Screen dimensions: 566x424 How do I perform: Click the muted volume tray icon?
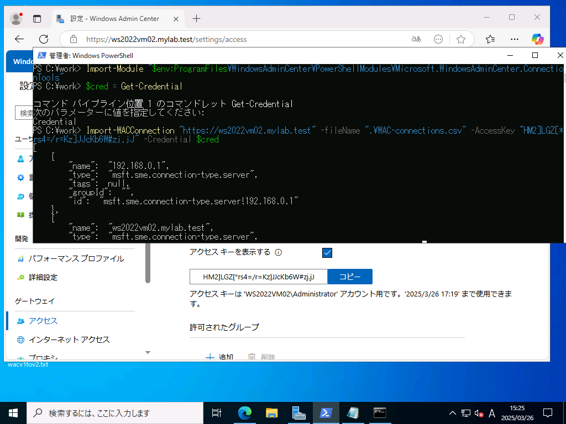pyautogui.click(x=479, y=413)
